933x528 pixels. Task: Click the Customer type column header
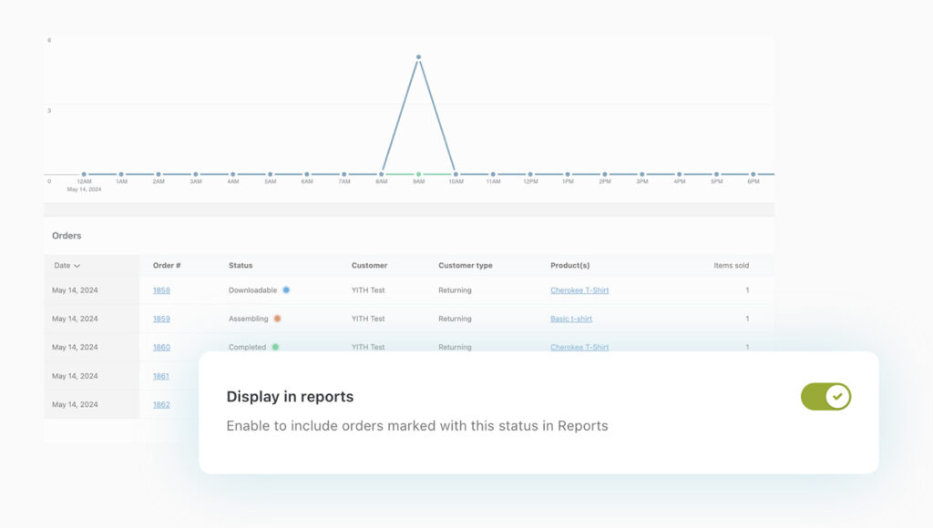tap(465, 266)
